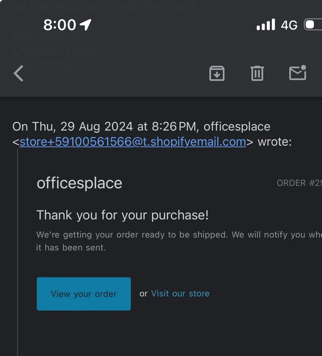Tap the location arrow in the status bar
The image size is (322, 356).
point(86,25)
